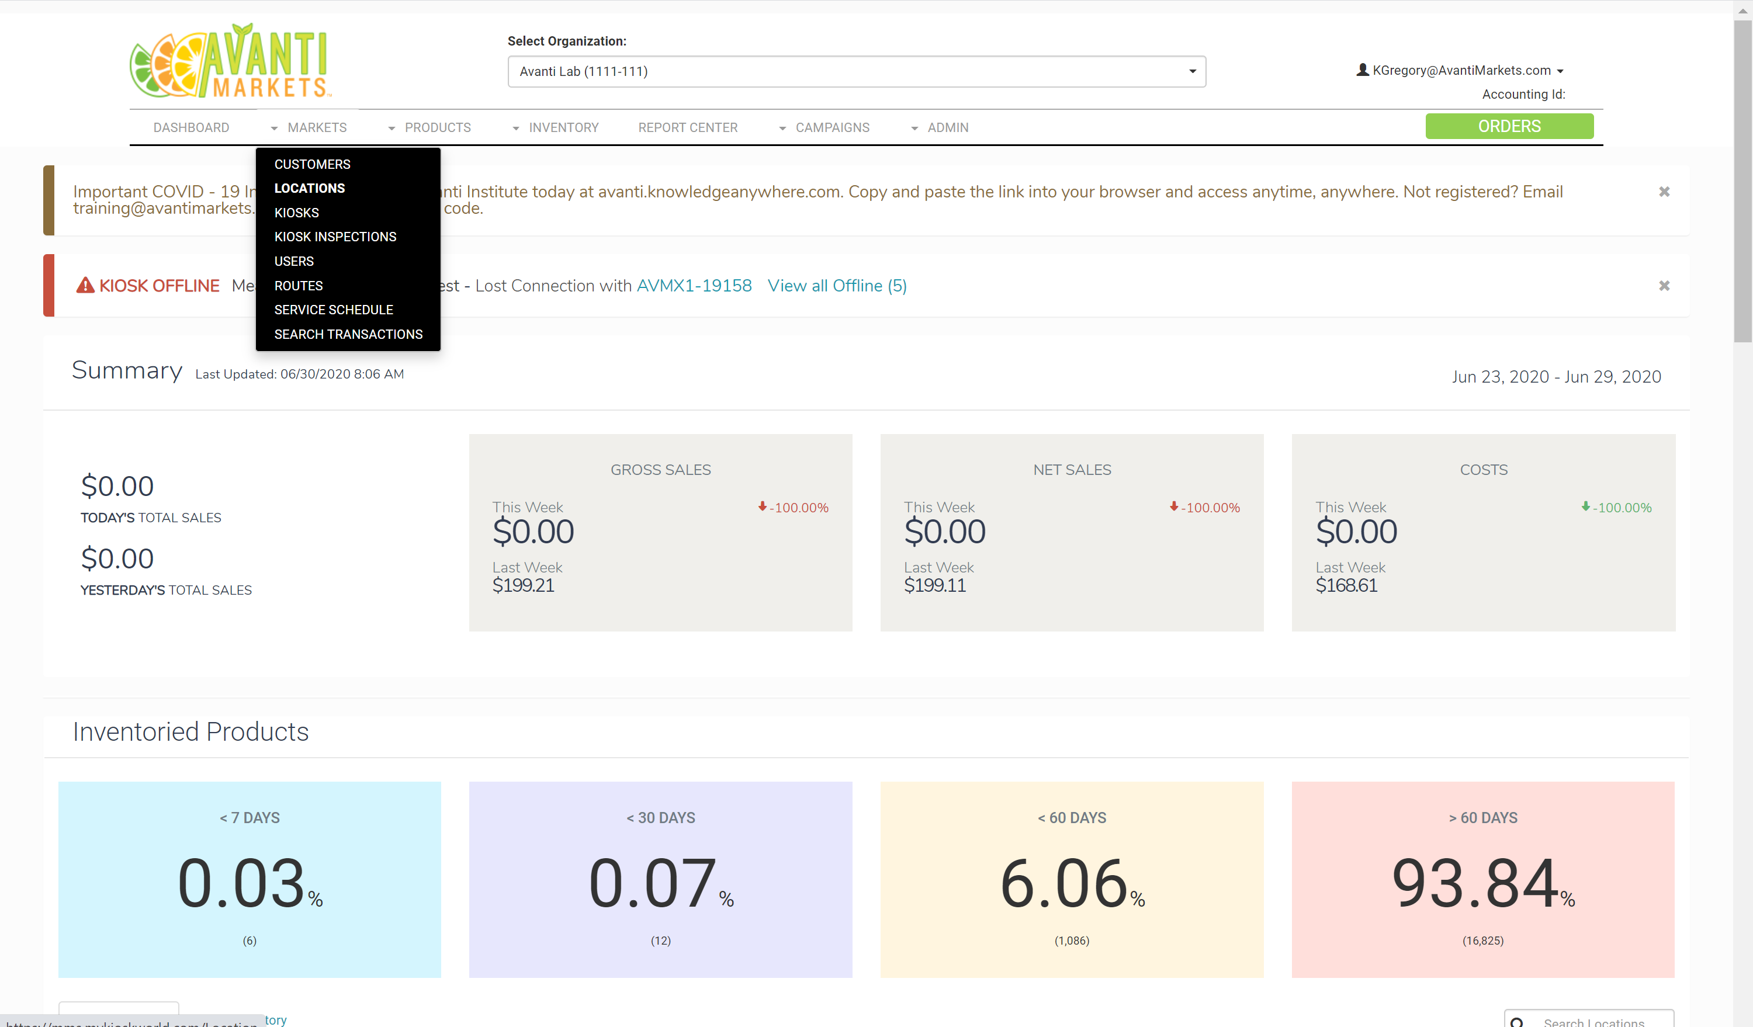Image resolution: width=1753 pixels, height=1027 pixels.
Task: Choose Service Schedule menu entry
Action: click(x=334, y=310)
